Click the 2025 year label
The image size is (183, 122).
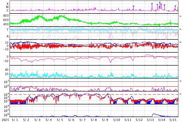coord(5,120)
